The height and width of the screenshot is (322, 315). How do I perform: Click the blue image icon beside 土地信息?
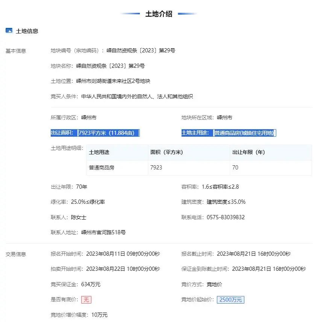point(9,31)
